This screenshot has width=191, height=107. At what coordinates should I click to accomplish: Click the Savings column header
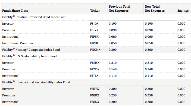click(x=183, y=11)
